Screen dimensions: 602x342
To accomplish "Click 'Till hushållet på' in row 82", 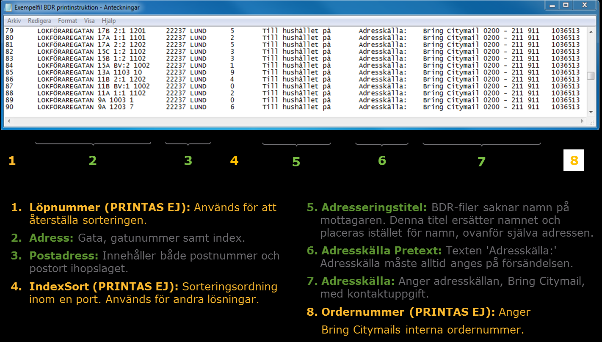I will [296, 52].
